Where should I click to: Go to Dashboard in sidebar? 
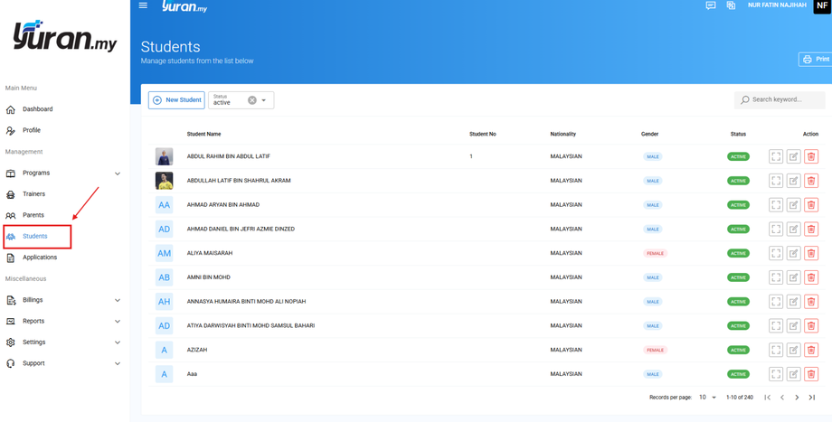pyautogui.click(x=37, y=109)
